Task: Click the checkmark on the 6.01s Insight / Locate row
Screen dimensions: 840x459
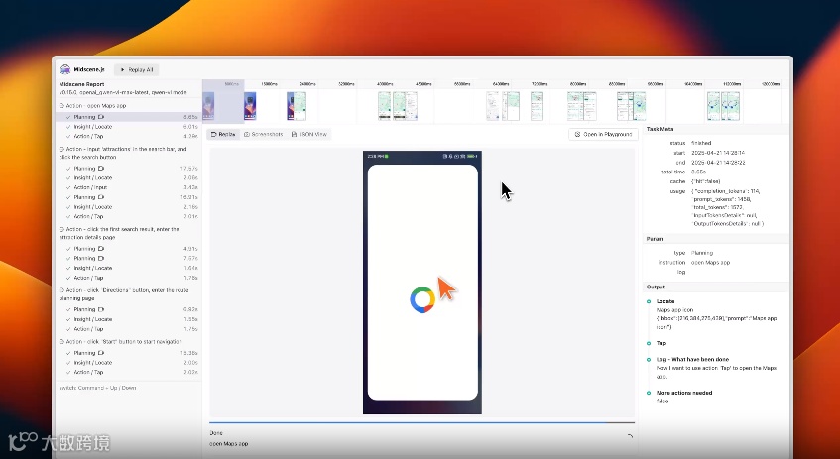Action: point(68,127)
